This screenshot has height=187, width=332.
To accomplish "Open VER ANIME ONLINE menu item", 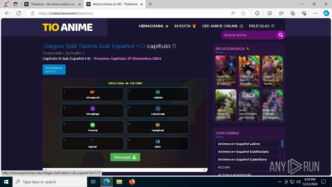I will [x=223, y=26].
